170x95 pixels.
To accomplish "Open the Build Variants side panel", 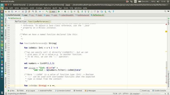I will (x=6, y=68).
